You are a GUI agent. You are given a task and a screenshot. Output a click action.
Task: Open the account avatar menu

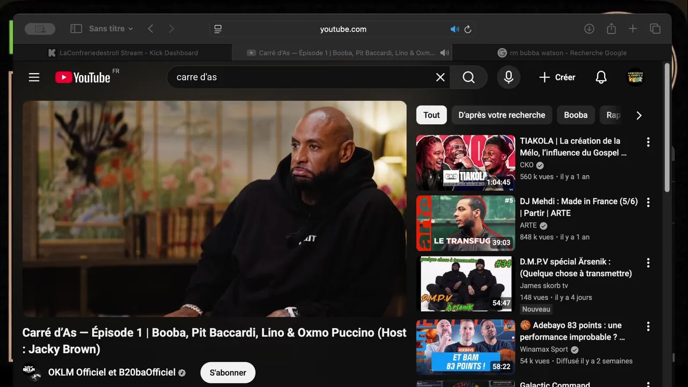(x=635, y=77)
